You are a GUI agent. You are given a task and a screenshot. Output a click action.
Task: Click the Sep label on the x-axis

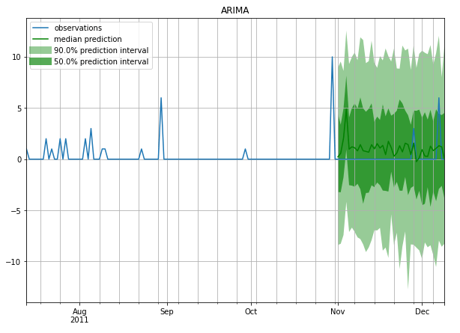click(166, 311)
